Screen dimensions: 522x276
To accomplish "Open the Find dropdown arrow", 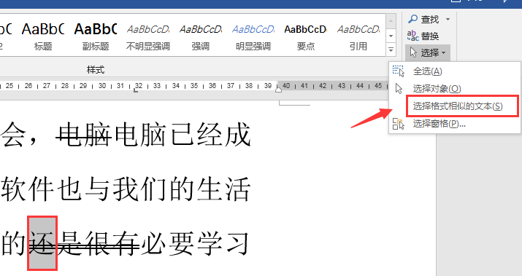I will (448, 19).
